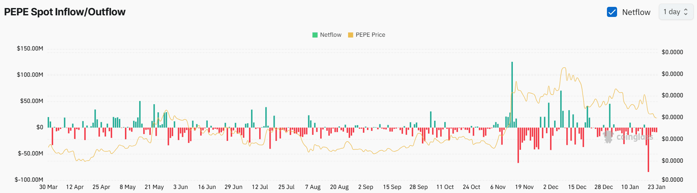Viewport: 697px width, 193px height.
Task: Uncheck the Netflow checkbox
Action: click(612, 12)
